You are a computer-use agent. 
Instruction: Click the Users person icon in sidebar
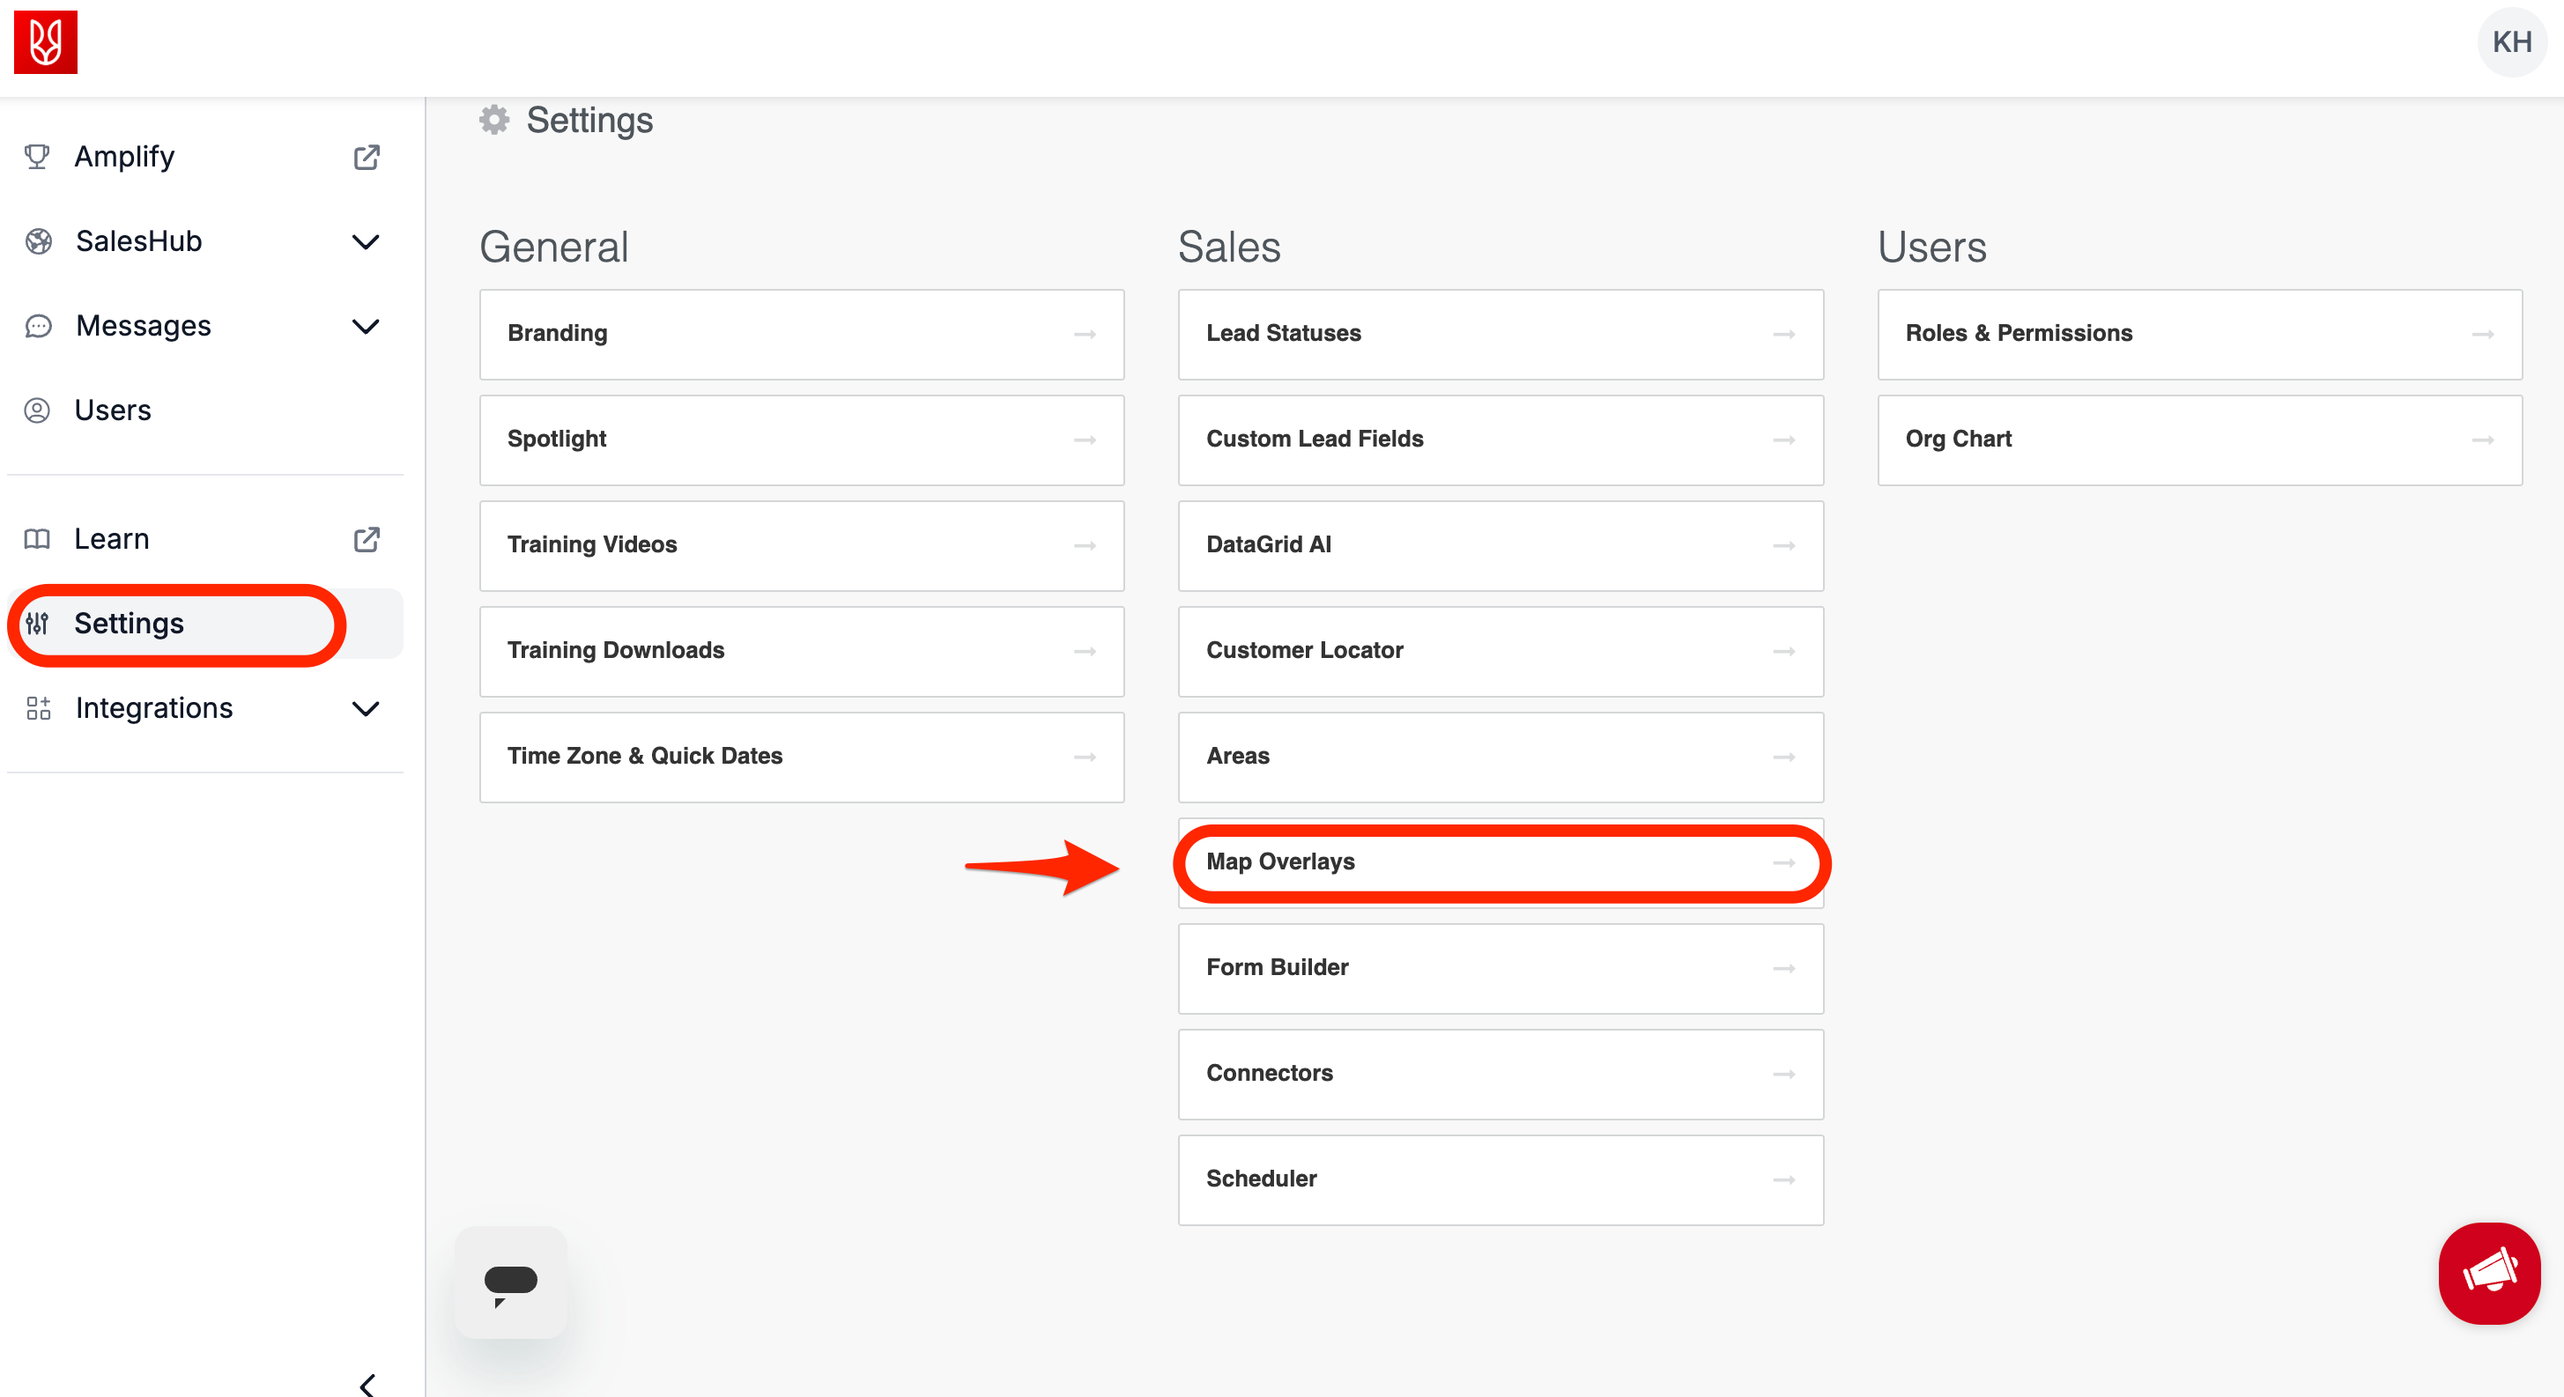(37, 411)
